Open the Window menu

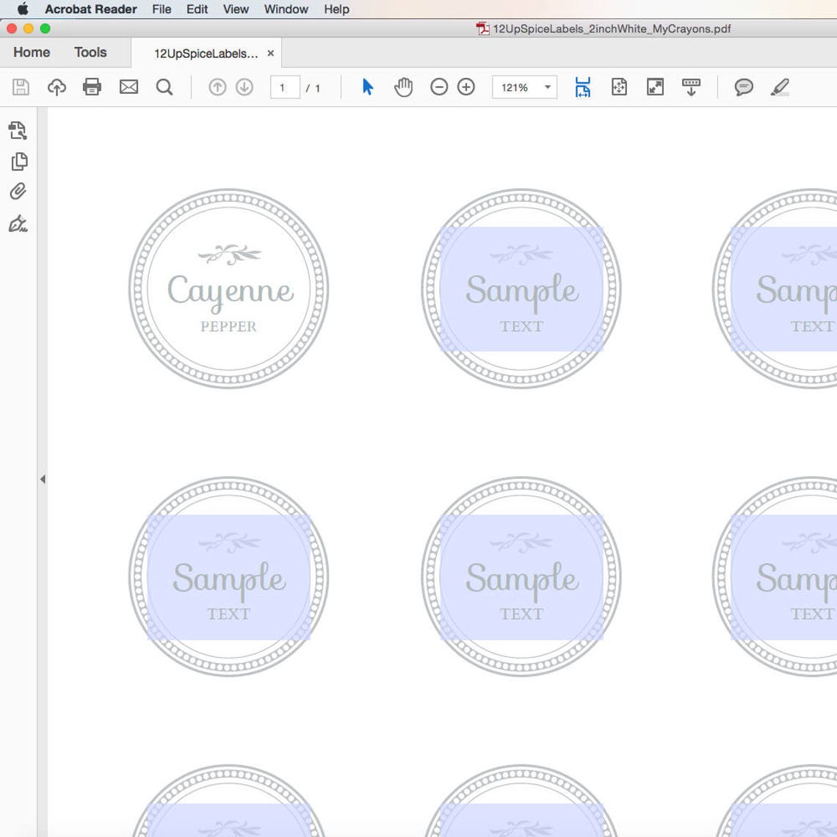pyautogui.click(x=286, y=9)
